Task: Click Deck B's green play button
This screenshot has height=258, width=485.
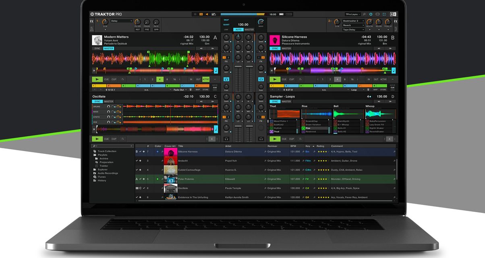Action: [x=274, y=80]
